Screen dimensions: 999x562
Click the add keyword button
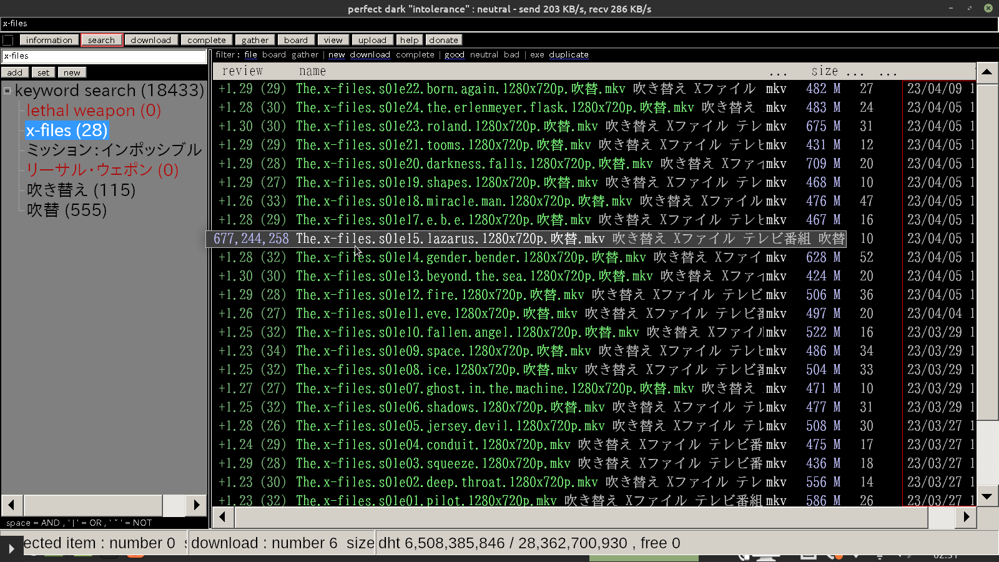coord(15,72)
